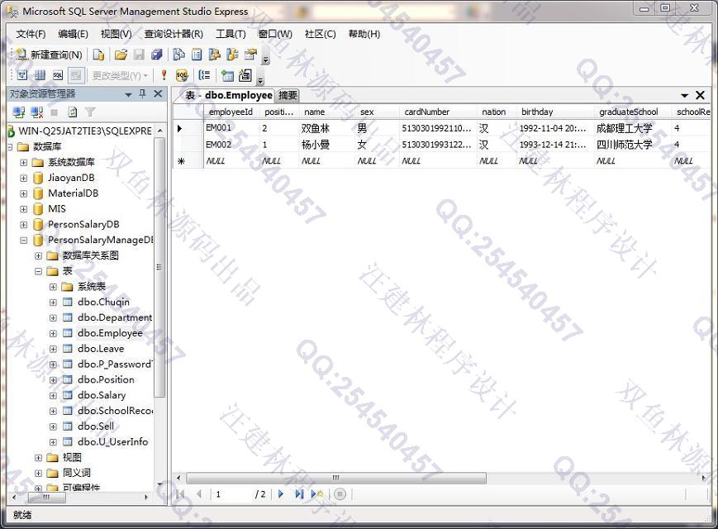Click the current record number field
The height and width of the screenshot is (529, 718).
tap(231, 494)
